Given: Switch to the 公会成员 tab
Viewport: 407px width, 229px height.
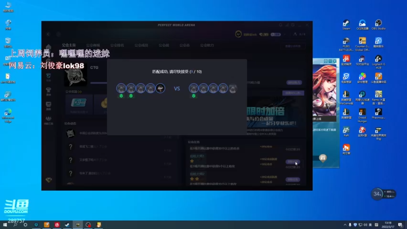Looking at the screenshot, I should 141,45.
